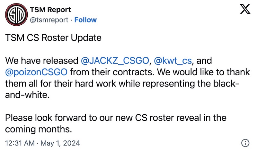Click the 'coming months.' text
Screen dimensions: 257x151
tap(37, 129)
